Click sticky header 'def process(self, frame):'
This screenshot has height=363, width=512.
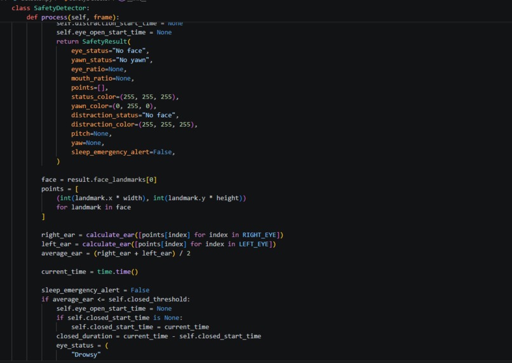pyautogui.click(x=73, y=17)
